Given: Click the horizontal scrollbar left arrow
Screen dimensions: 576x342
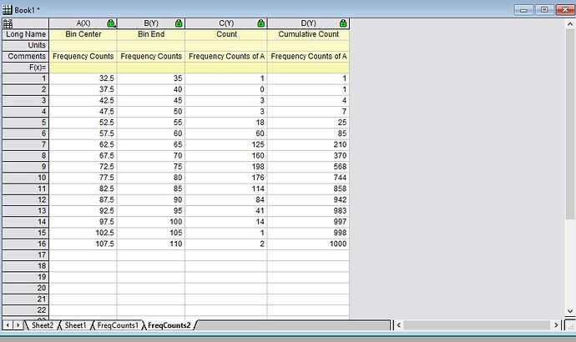Looking at the screenshot, I should tap(399, 325).
